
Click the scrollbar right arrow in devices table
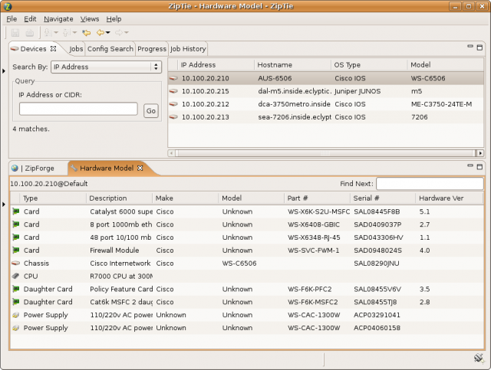coord(480,153)
